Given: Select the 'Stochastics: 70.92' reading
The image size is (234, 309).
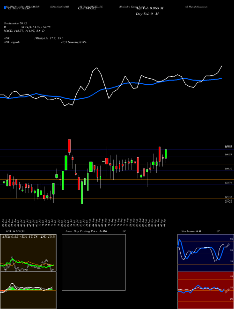Looking at the screenshot, I should pyautogui.click(x=15, y=23).
